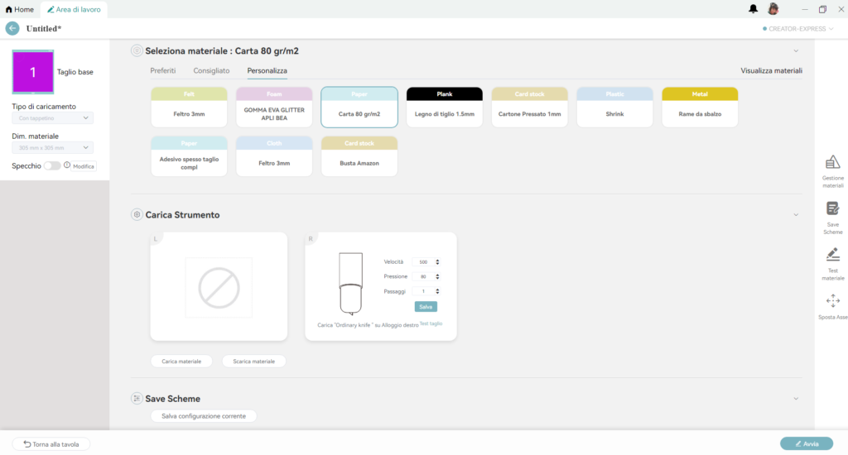
Task: Switch to the Consigliato tab
Action: click(x=212, y=71)
